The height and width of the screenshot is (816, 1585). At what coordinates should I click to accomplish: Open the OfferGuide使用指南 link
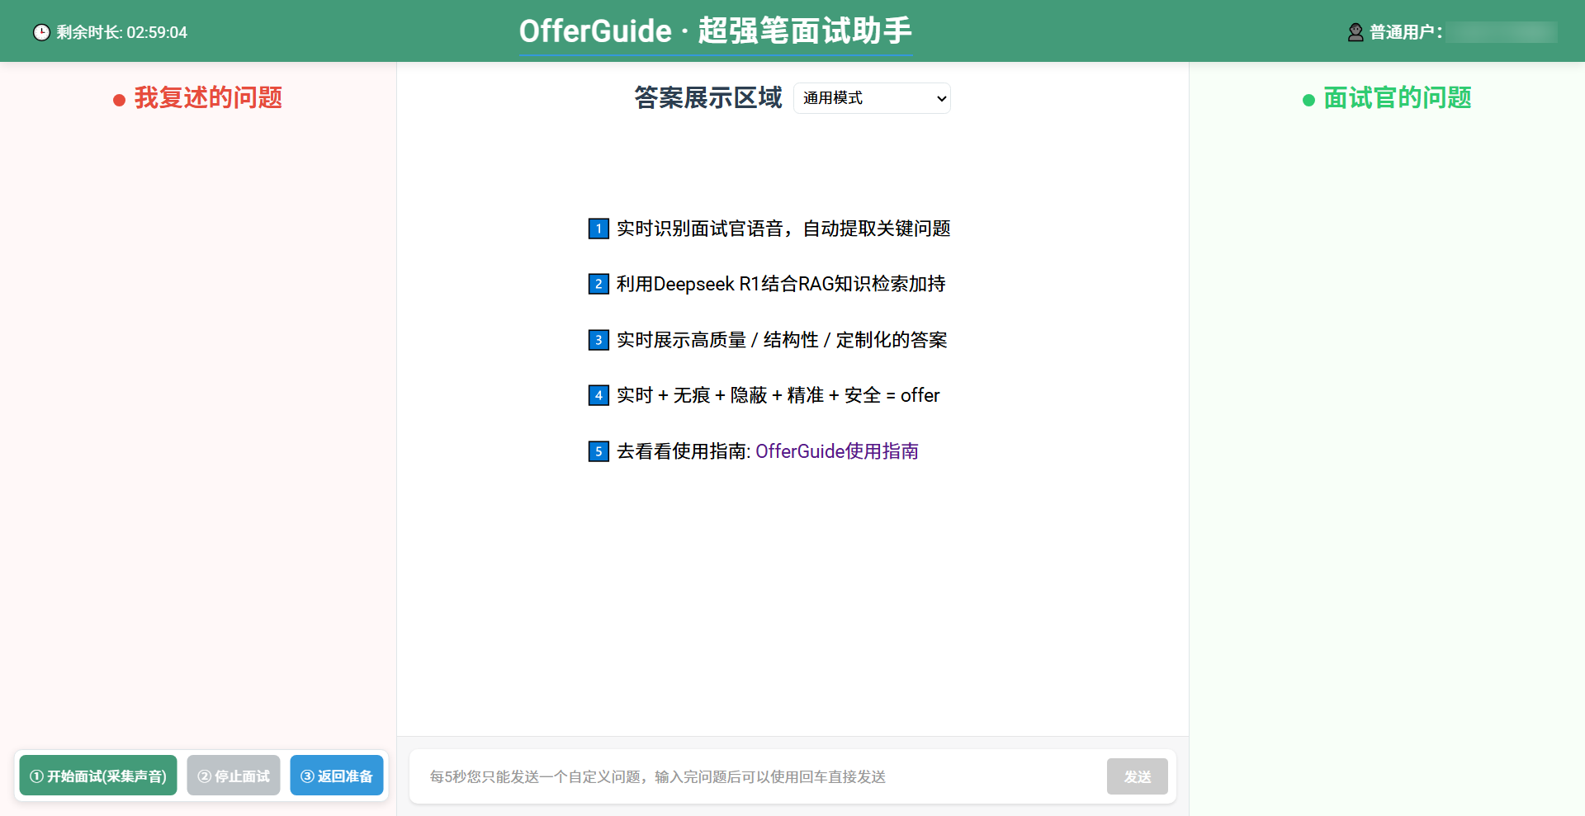coord(837,451)
